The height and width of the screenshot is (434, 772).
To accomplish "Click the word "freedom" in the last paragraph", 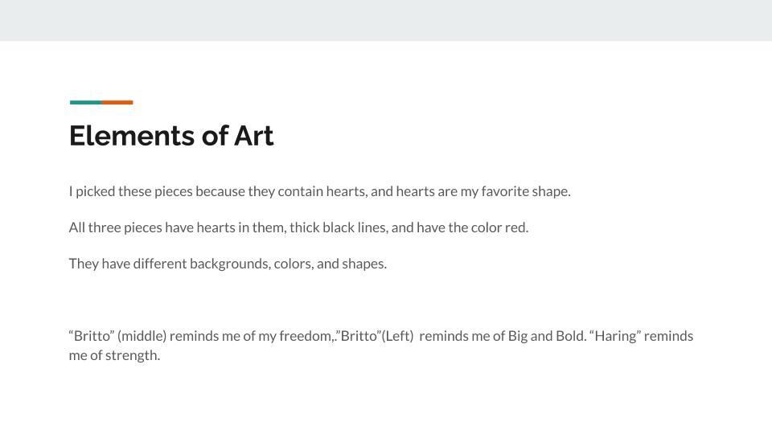I will [x=305, y=336].
